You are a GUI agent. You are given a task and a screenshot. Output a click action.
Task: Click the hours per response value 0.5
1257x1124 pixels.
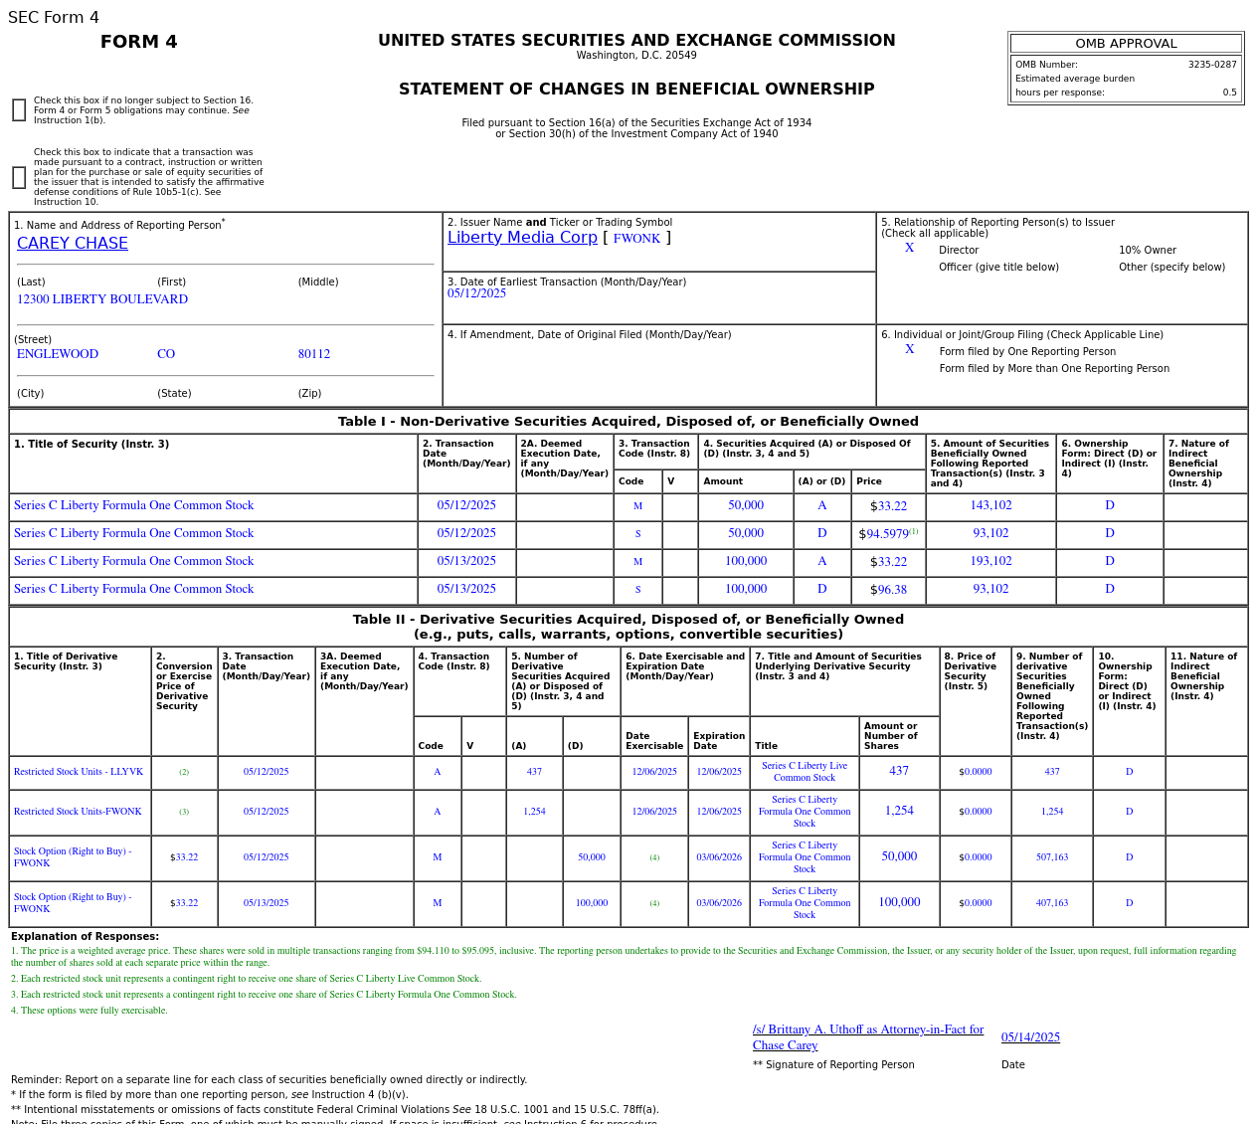[1230, 93]
